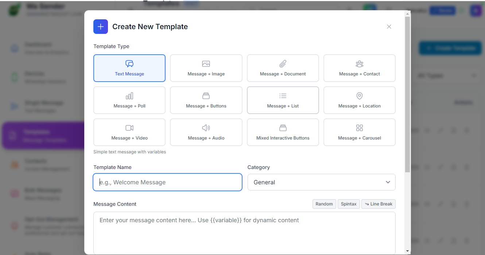Choose the Message + Video template type
This screenshot has height=255, width=485.
[x=129, y=132]
